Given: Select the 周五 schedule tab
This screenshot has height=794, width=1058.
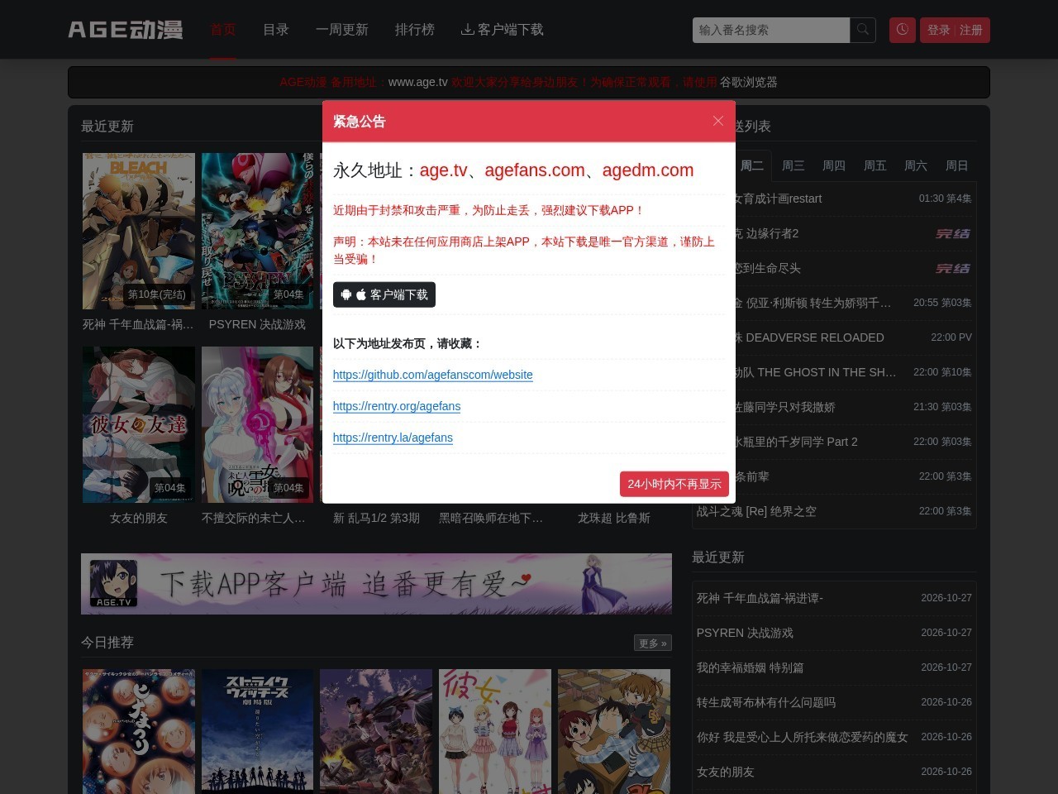Looking at the screenshot, I should [875, 165].
